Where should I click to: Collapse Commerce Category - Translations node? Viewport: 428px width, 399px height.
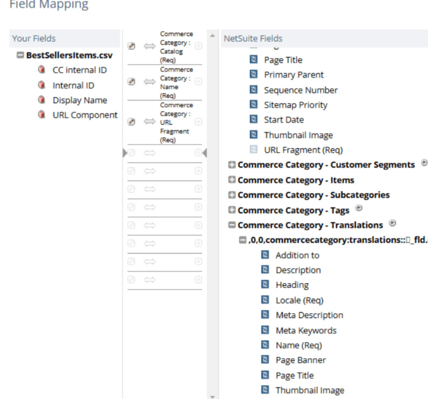point(232,225)
